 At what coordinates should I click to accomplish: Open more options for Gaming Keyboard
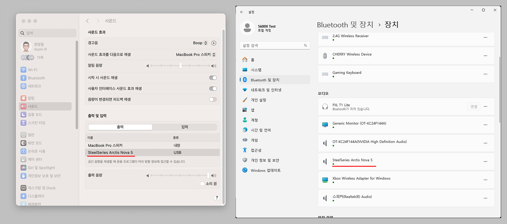[485, 74]
